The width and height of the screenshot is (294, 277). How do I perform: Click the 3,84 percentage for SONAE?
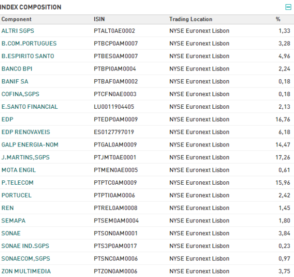pos(284,233)
